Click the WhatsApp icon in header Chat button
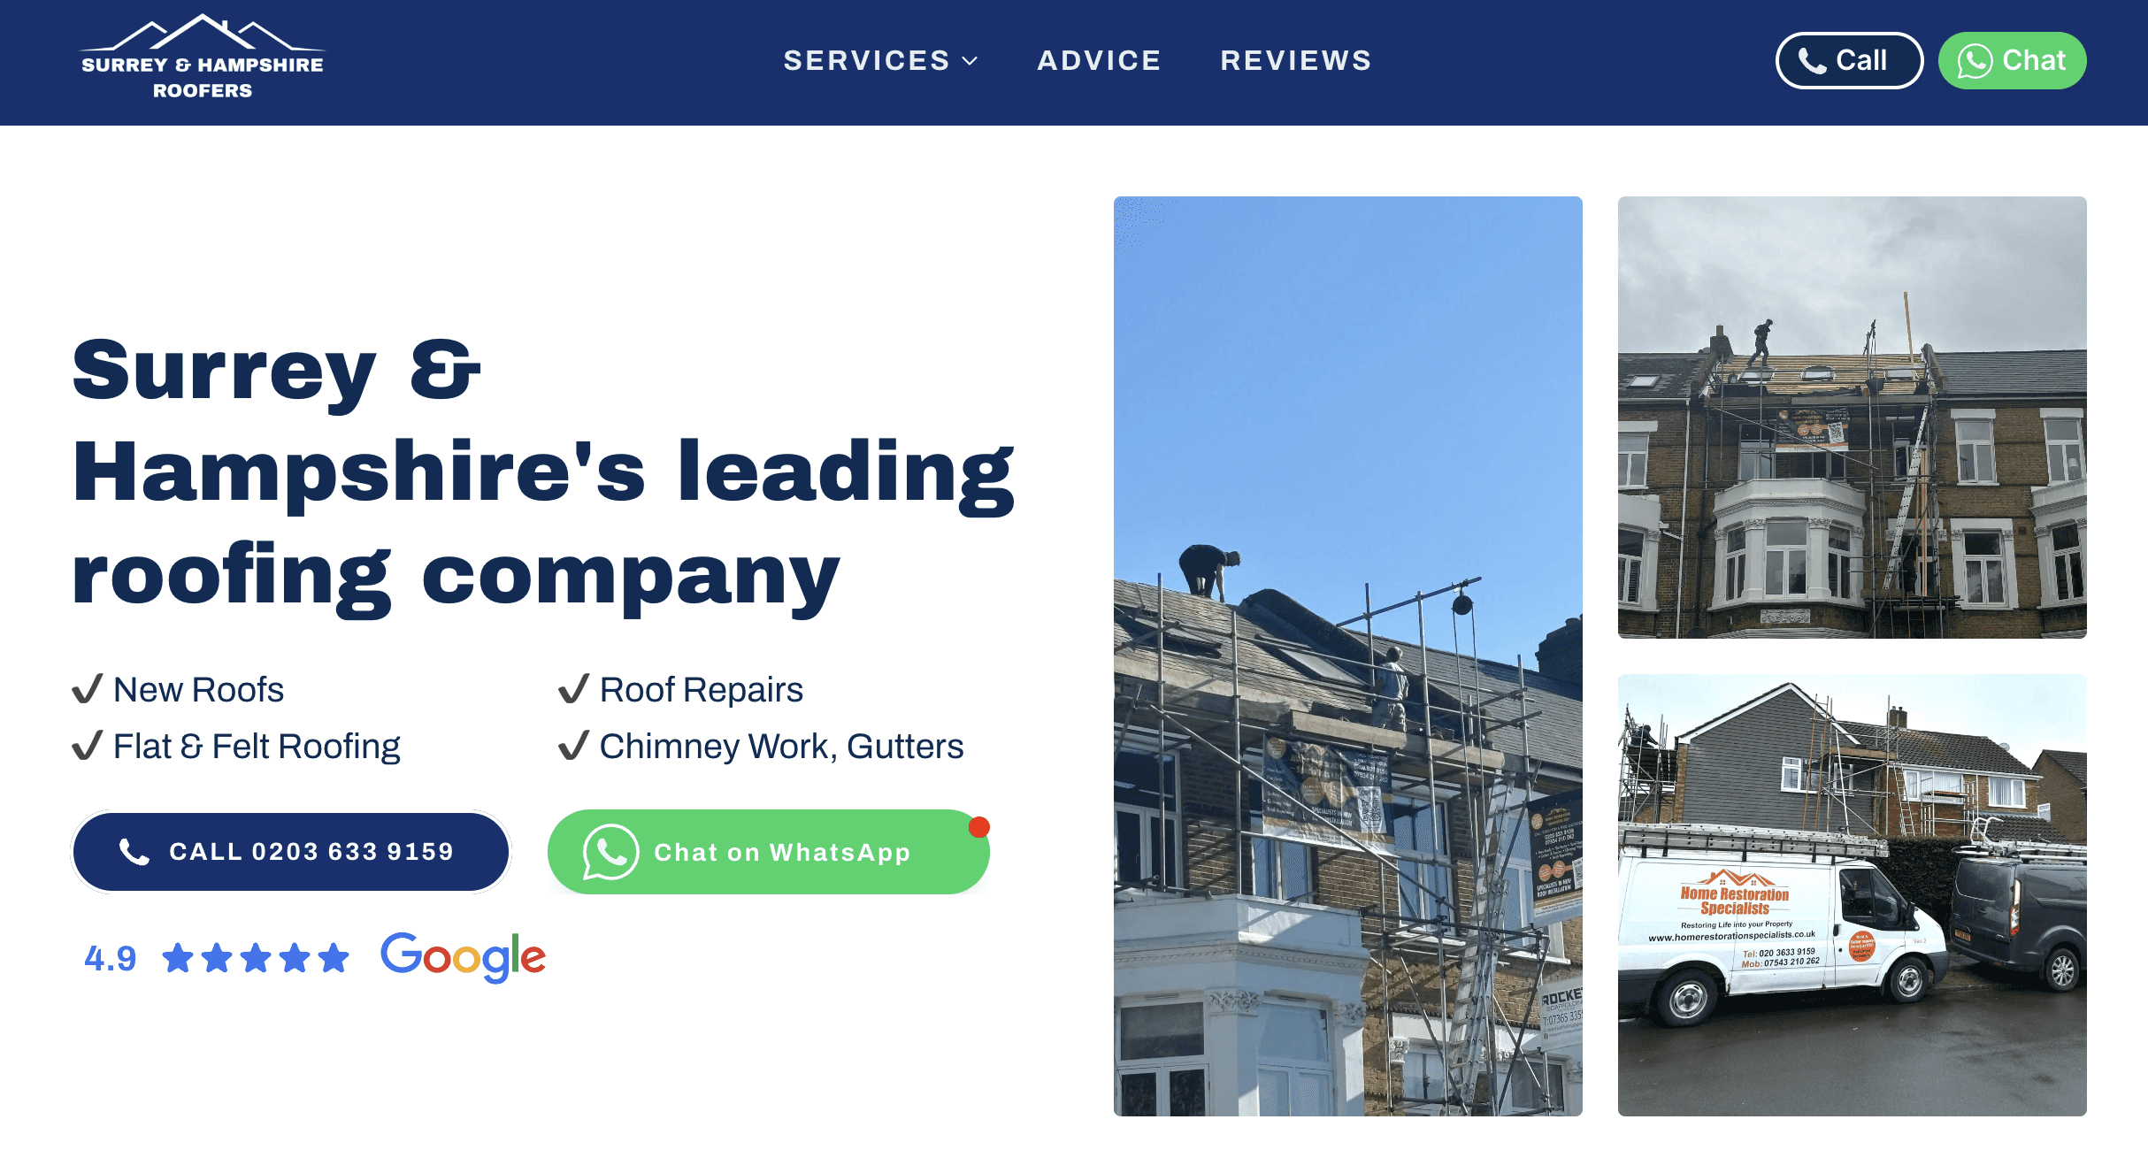This screenshot has width=2148, height=1150. [1975, 61]
